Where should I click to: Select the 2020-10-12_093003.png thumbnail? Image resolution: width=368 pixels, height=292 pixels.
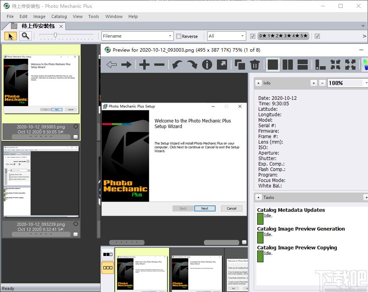pos(41,85)
